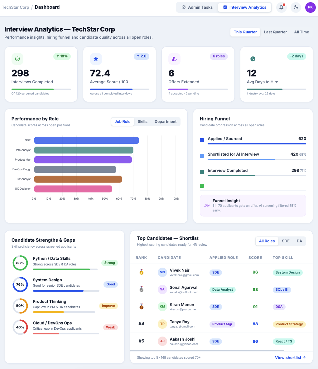Click the Weak badge for Cloud DevOps
This screenshot has width=318, height=369.
click(110, 327)
